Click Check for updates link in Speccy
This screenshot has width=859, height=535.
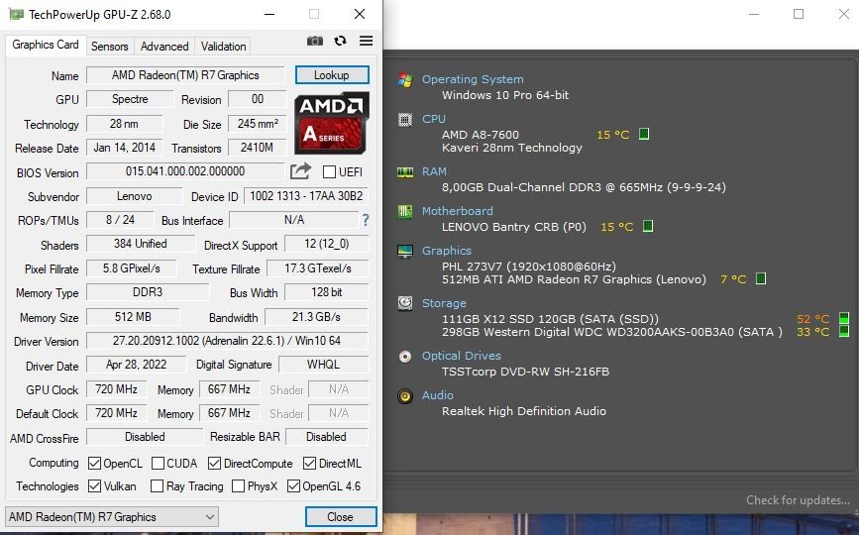pos(798,500)
